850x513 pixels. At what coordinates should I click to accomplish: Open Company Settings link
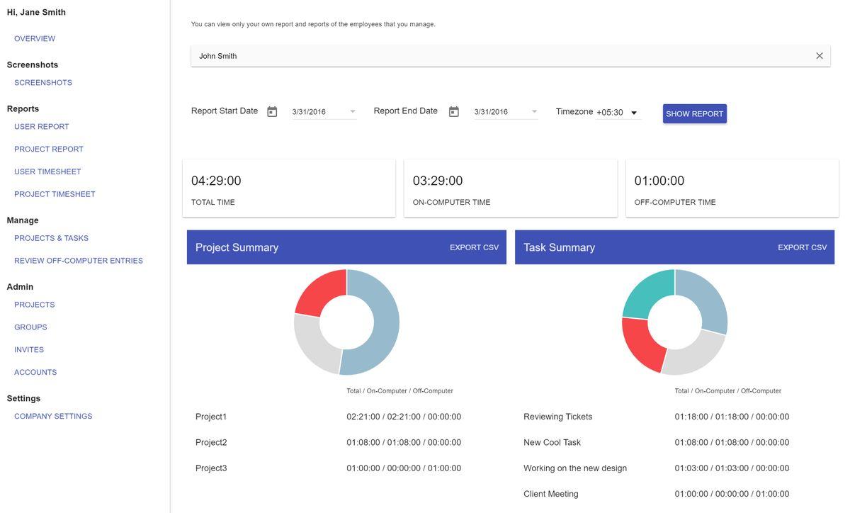[x=53, y=417]
